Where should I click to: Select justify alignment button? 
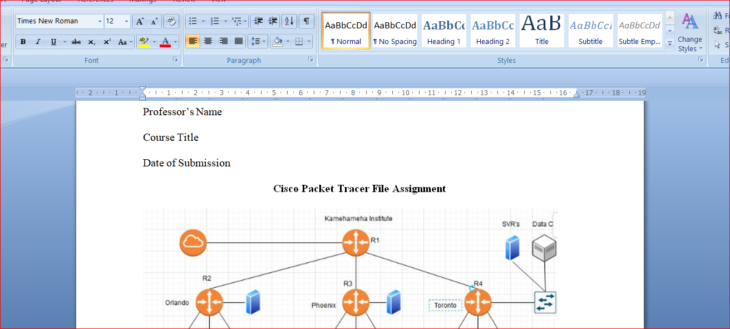click(x=239, y=41)
